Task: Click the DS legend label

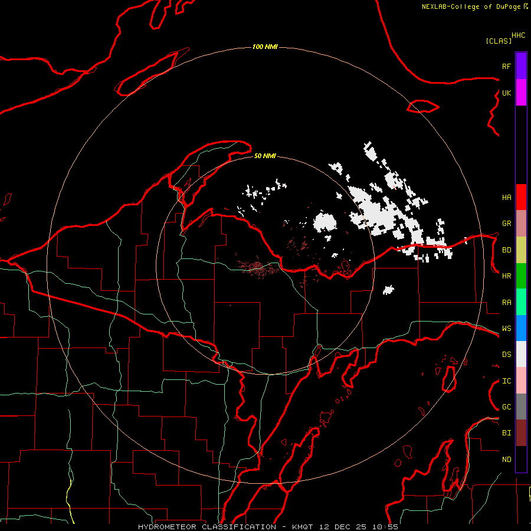Action: click(x=506, y=355)
